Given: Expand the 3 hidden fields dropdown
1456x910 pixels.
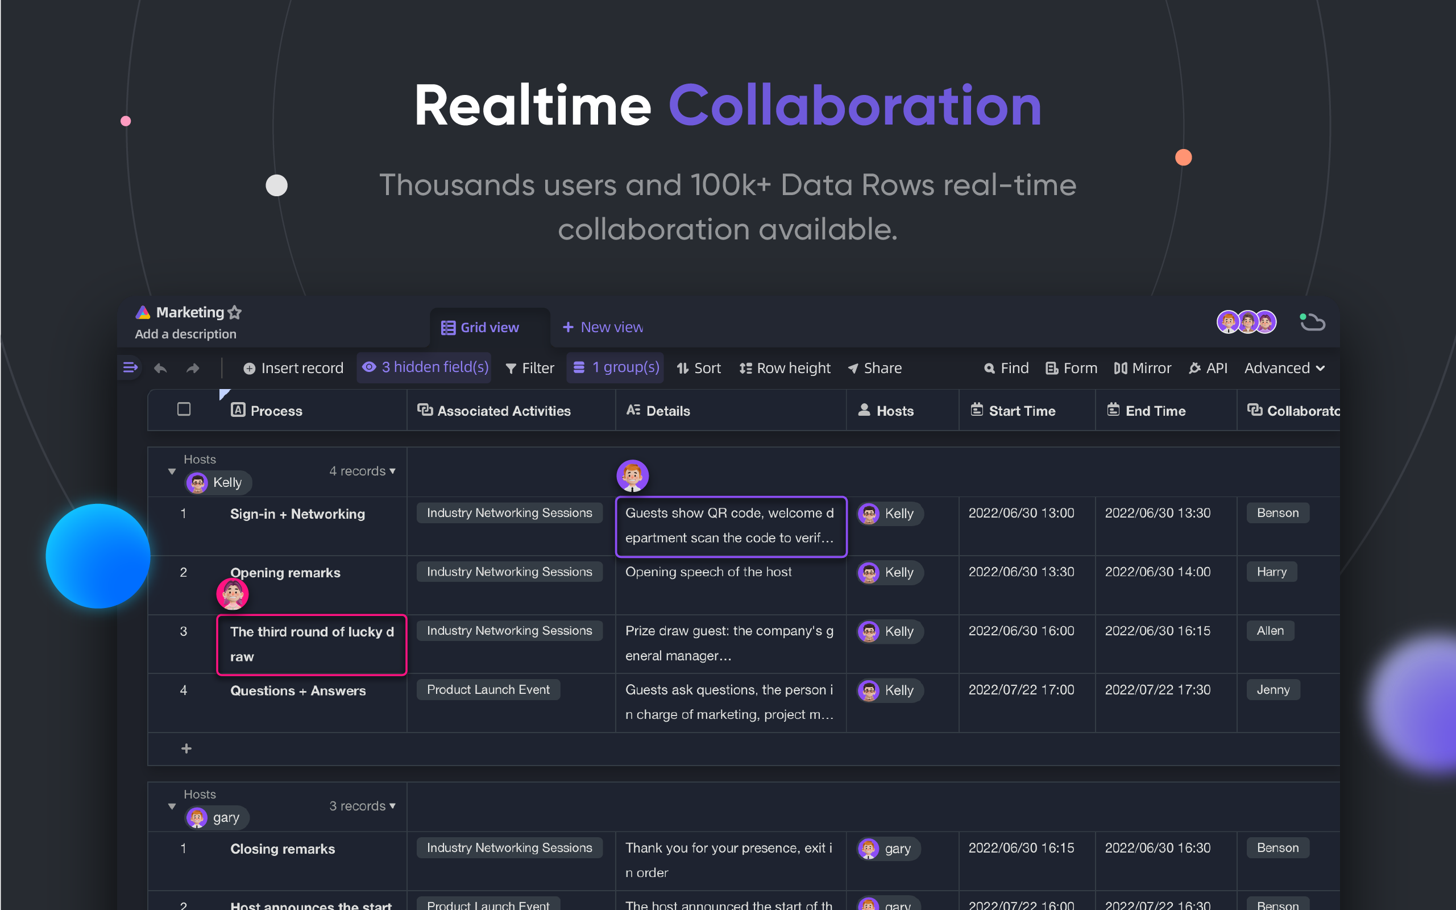Looking at the screenshot, I should coord(424,368).
